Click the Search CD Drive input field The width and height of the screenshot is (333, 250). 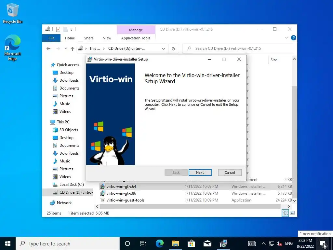coord(238,49)
